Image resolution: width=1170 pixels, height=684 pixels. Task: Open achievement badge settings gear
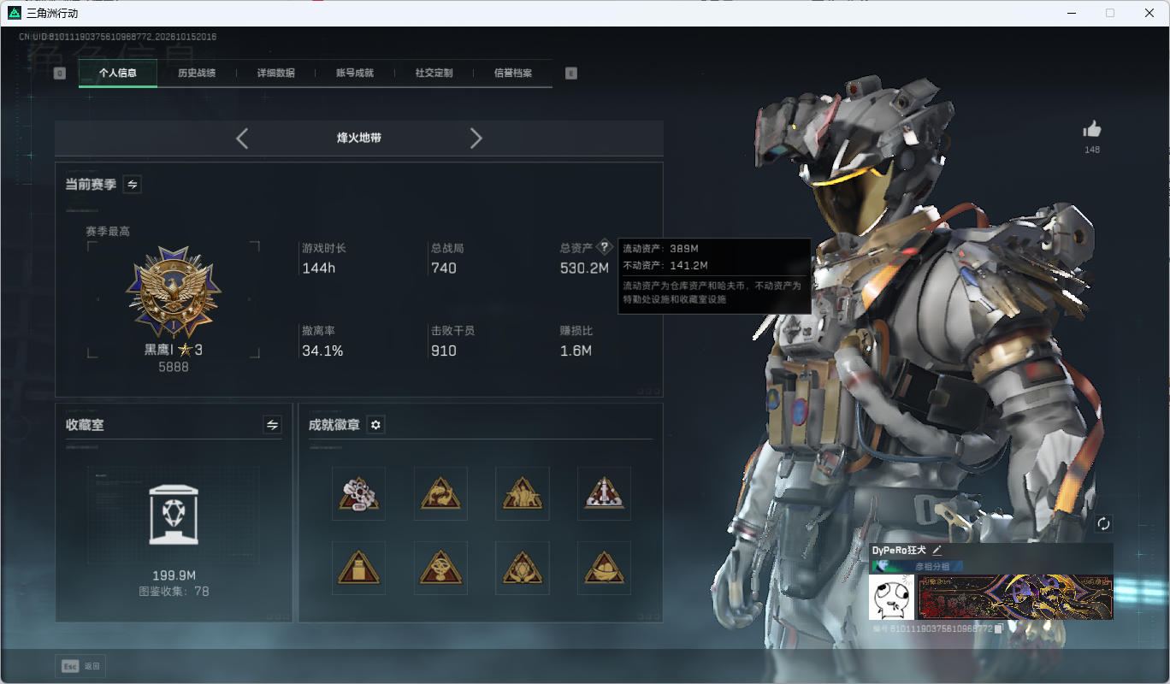tap(375, 425)
